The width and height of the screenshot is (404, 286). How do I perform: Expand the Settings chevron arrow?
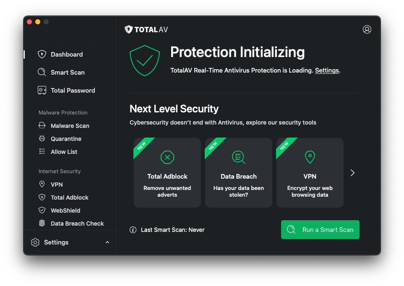pos(107,242)
